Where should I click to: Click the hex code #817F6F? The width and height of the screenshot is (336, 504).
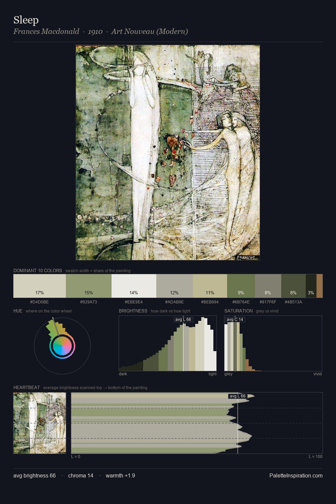tap(268, 302)
